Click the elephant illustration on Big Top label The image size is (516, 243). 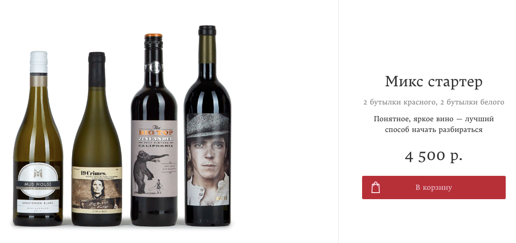pyautogui.click(x=148, y=172)
